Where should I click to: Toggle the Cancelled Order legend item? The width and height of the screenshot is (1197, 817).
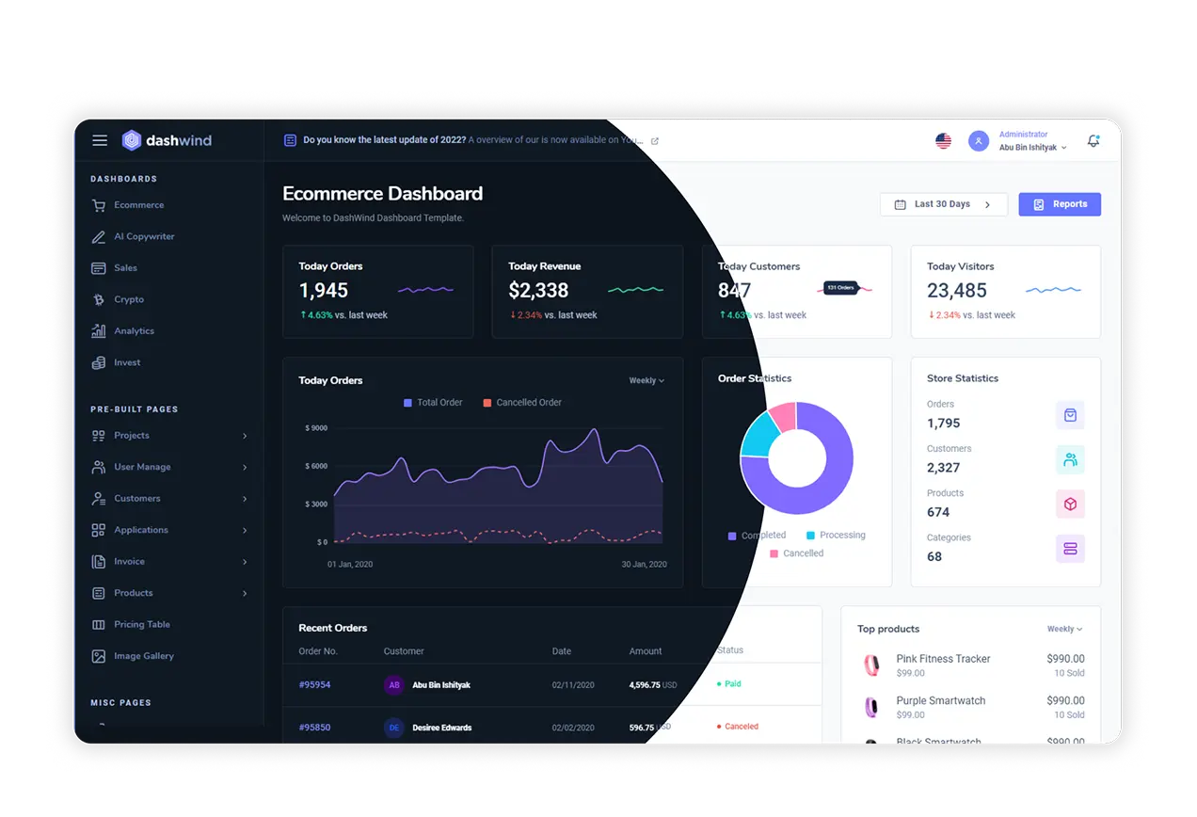[x=522, y=403]
